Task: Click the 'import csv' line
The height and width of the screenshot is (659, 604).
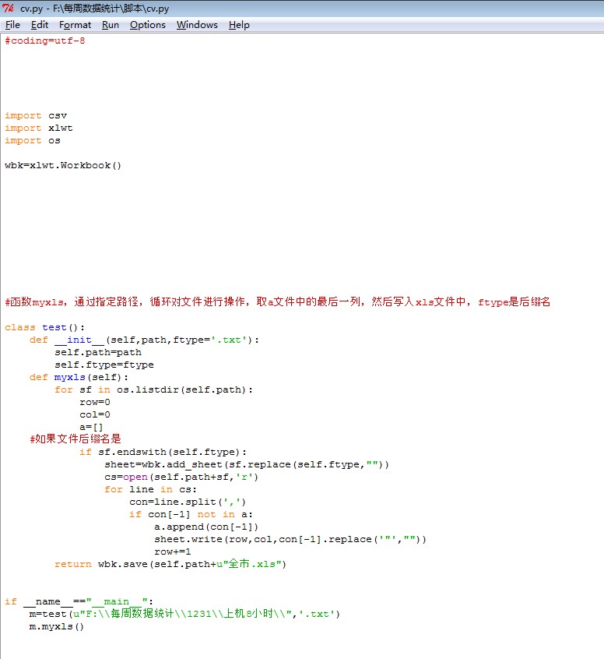Action: click(x=36, y=115)
